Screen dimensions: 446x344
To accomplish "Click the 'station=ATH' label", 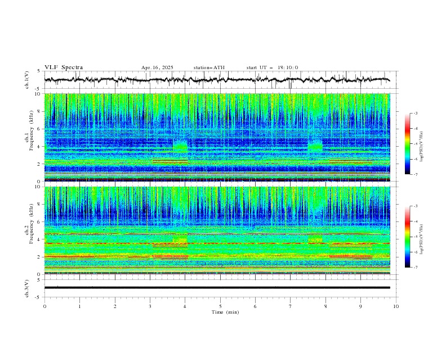I will click(209, 67).
